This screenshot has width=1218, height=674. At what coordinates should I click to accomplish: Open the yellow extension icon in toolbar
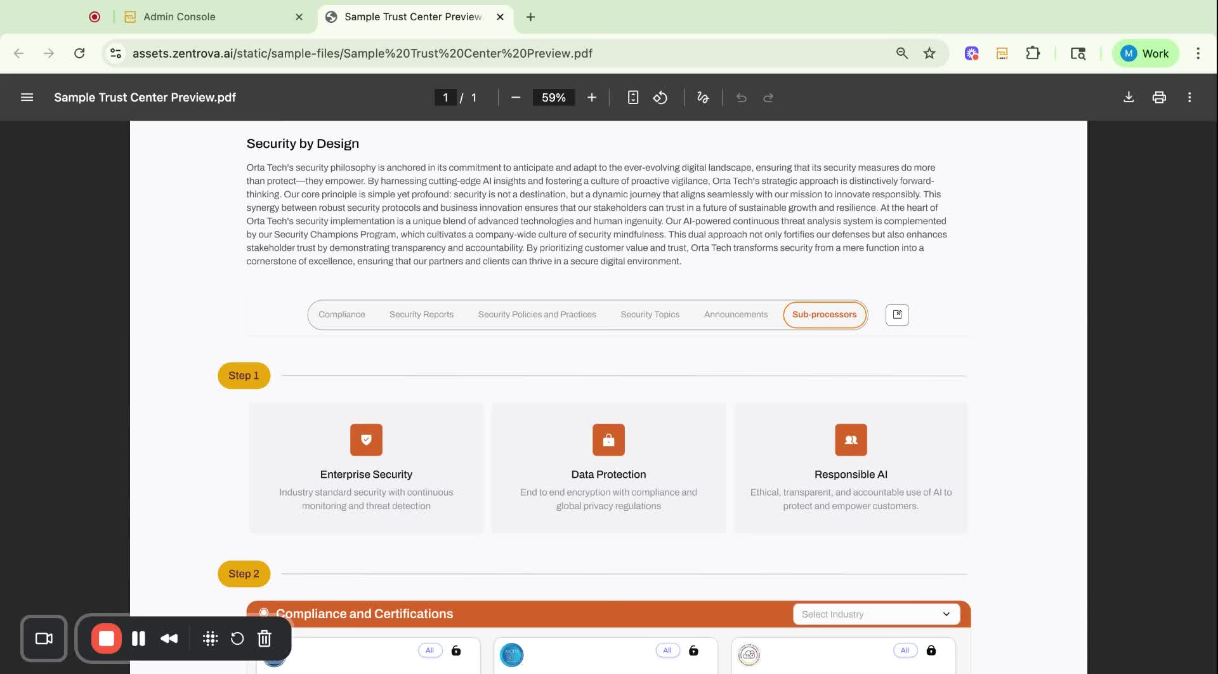1002,53
